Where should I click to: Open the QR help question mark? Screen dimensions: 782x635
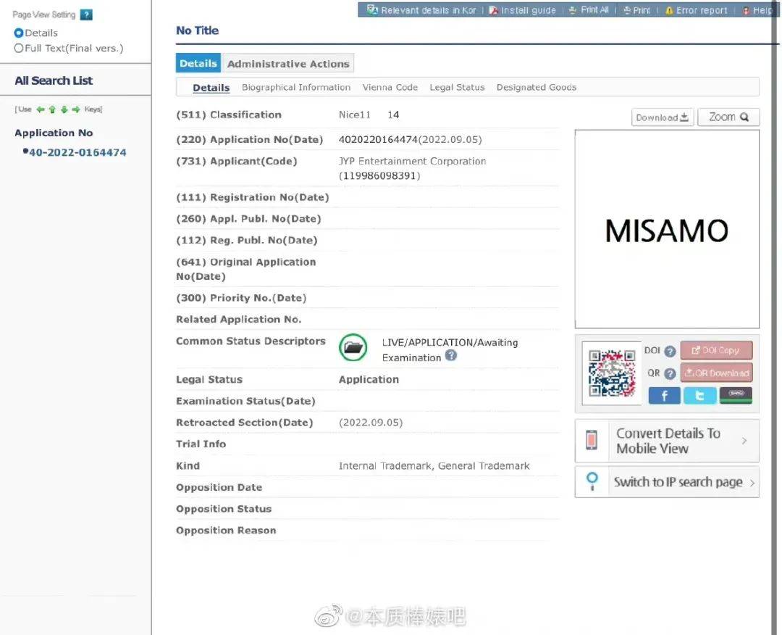pyautogui.click(x=670, y=373)
